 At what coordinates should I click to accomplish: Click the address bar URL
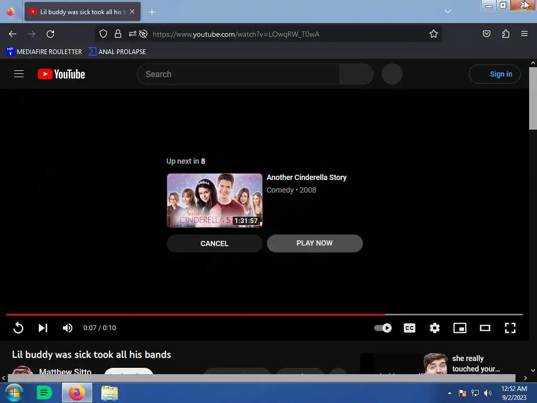click(236, 34)
